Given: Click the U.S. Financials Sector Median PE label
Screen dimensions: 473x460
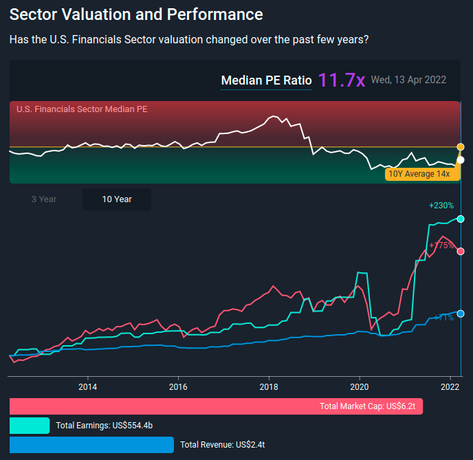Looking at the screenshot, I should (82, 109).
